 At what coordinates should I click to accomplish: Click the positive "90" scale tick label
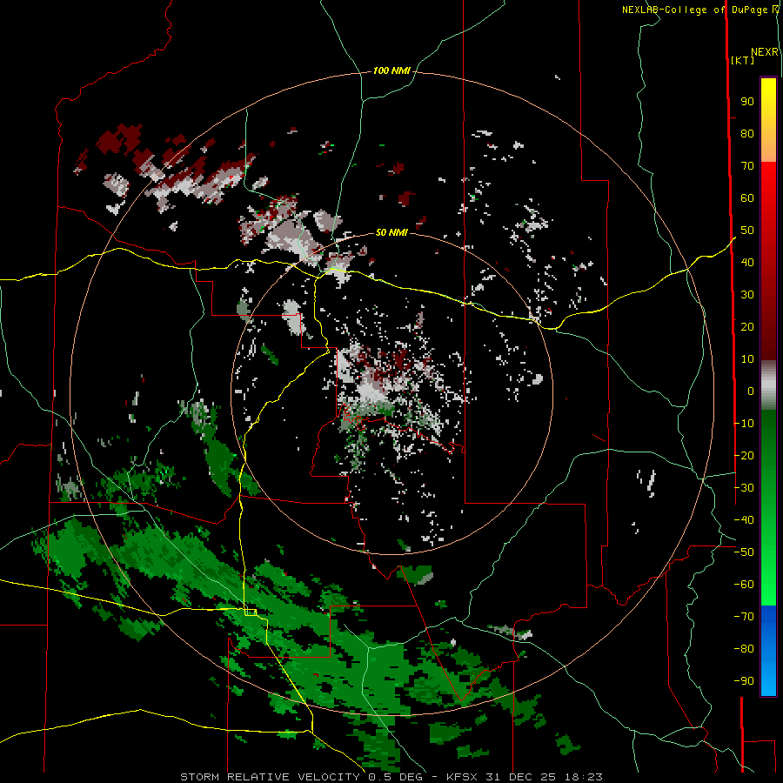[747, 102]
